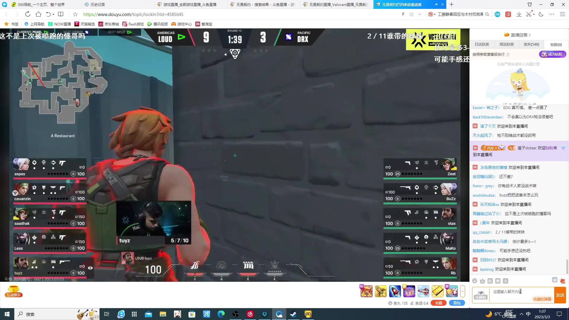Click the scissors screenshot tool icon
This screenshot has height=320, width=569.
pyautogui.click(x=529, y=14)
